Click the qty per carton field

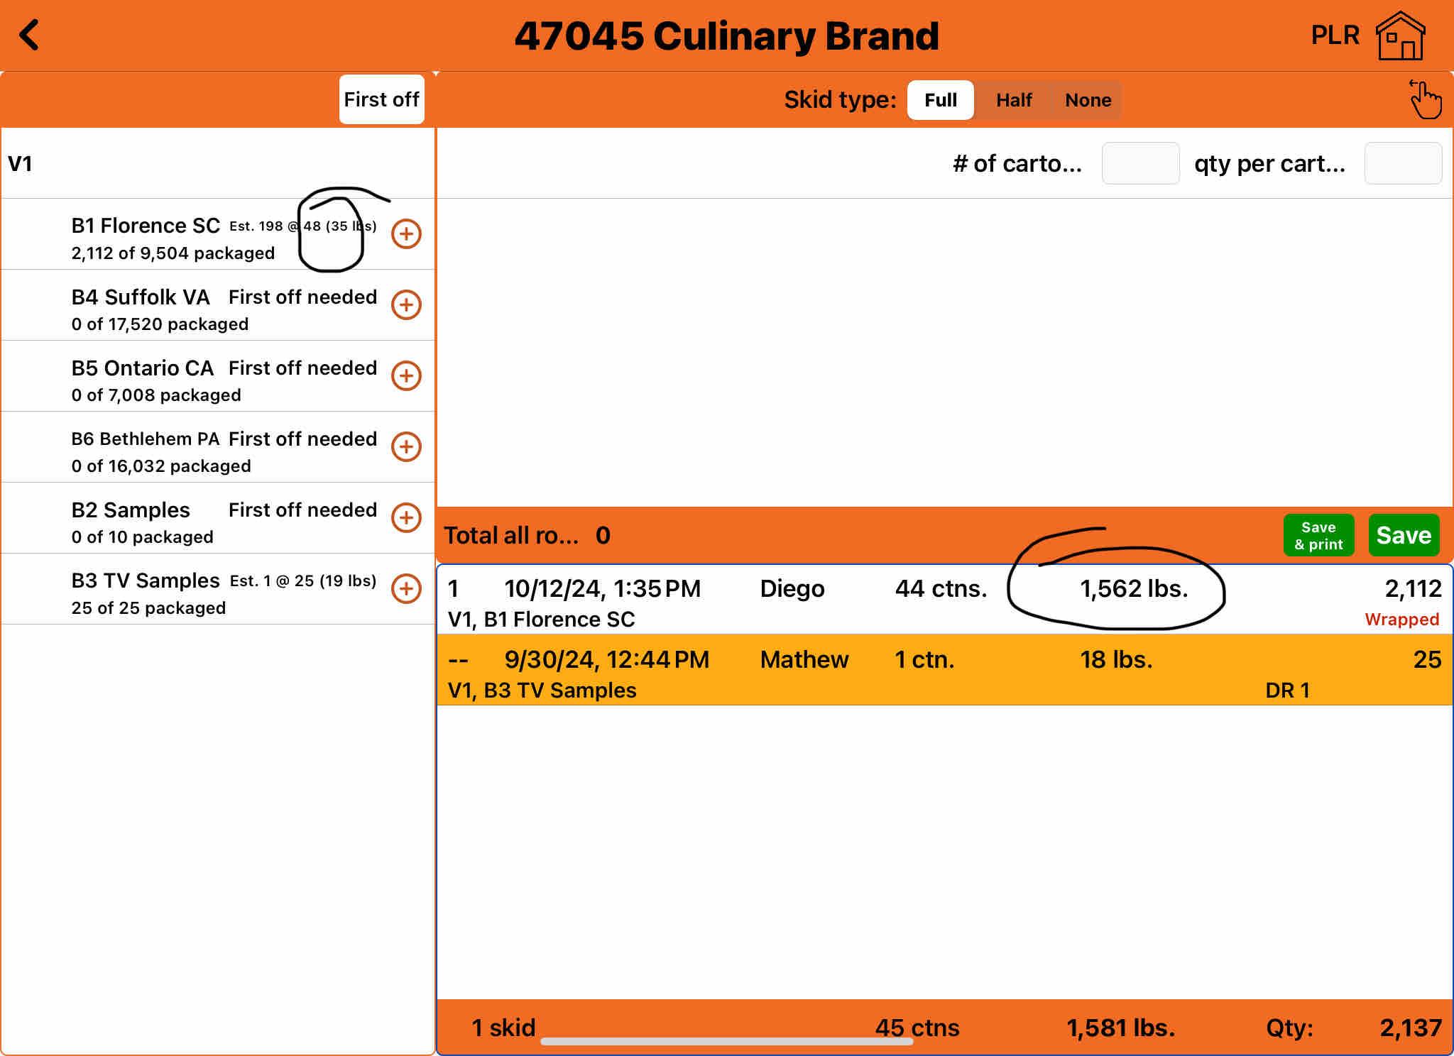pyautogui.click(x=1403, y=163)
